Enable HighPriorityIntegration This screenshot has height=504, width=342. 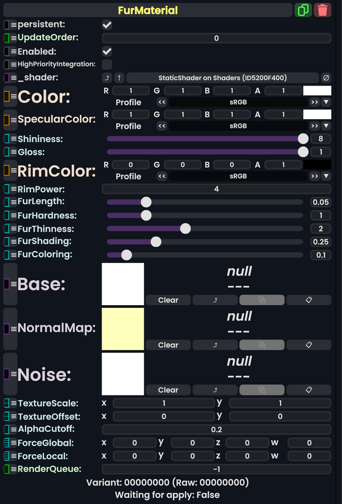click(106, 64)
